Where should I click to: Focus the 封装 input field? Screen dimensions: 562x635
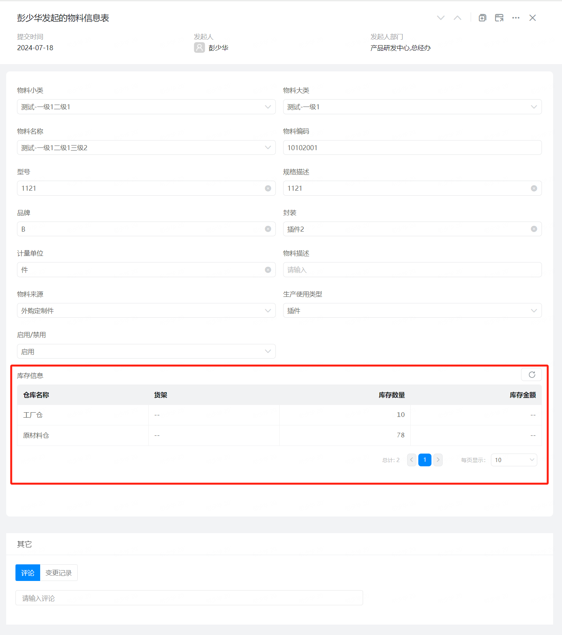pyautogui.click(x=412, y=229)
